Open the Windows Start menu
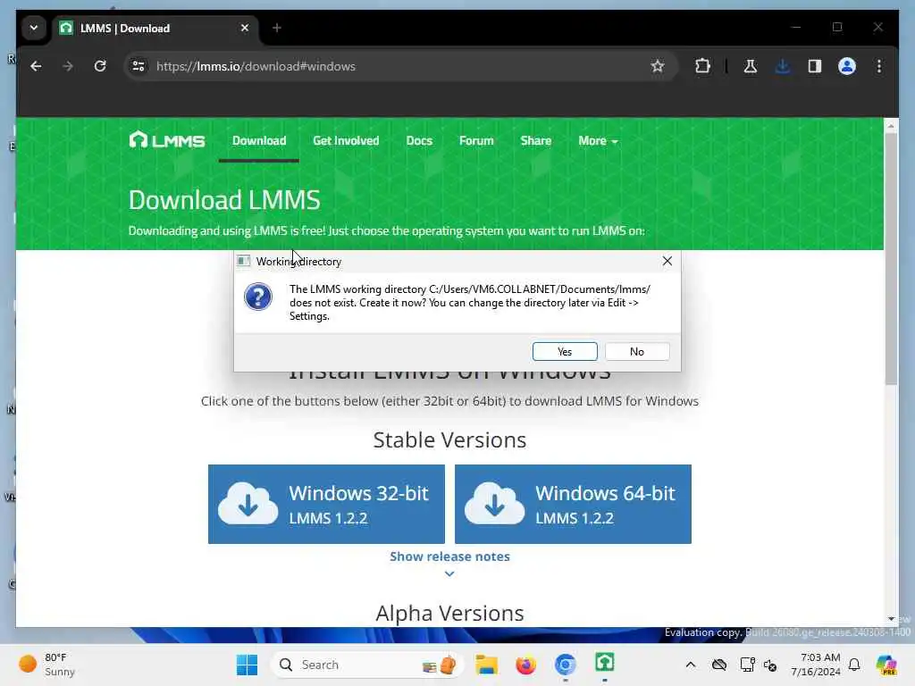Viewport: 915px width, 686px height. 247,665
